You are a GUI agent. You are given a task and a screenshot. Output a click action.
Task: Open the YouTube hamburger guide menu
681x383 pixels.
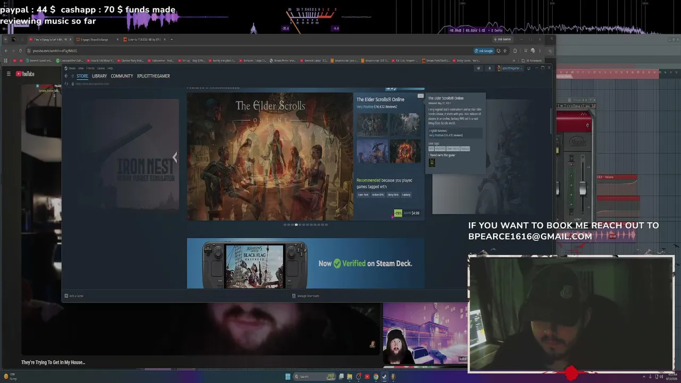[9, 74]
